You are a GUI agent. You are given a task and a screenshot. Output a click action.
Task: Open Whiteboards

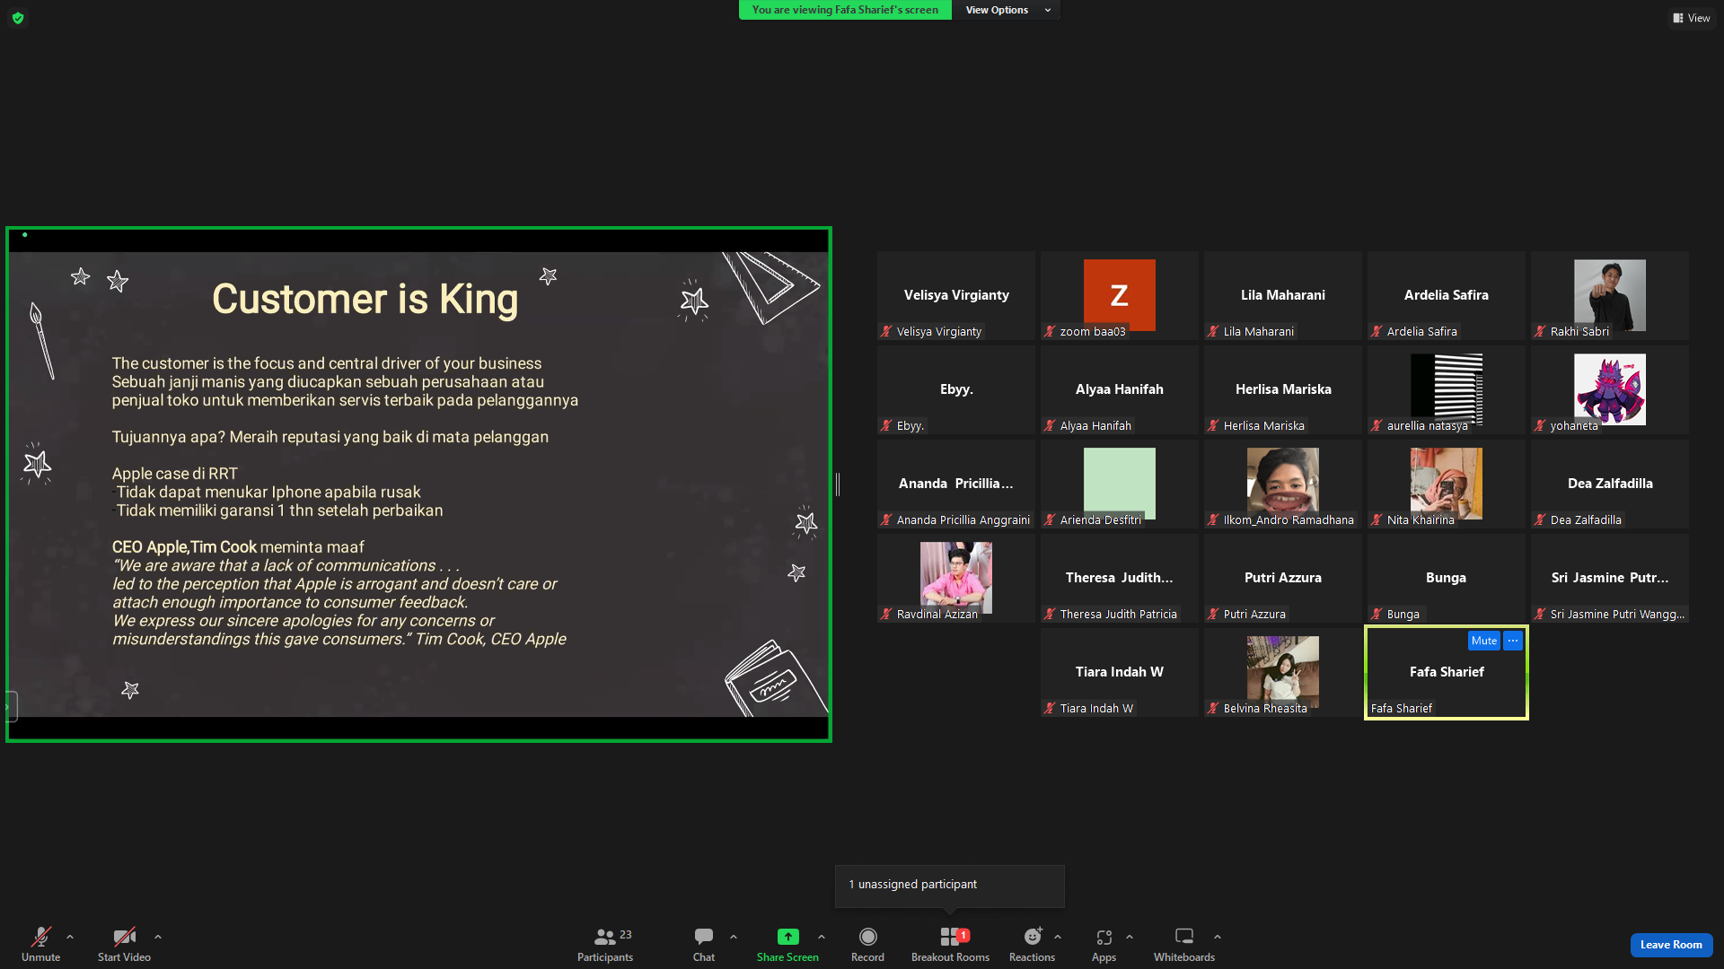(1184, 944)
